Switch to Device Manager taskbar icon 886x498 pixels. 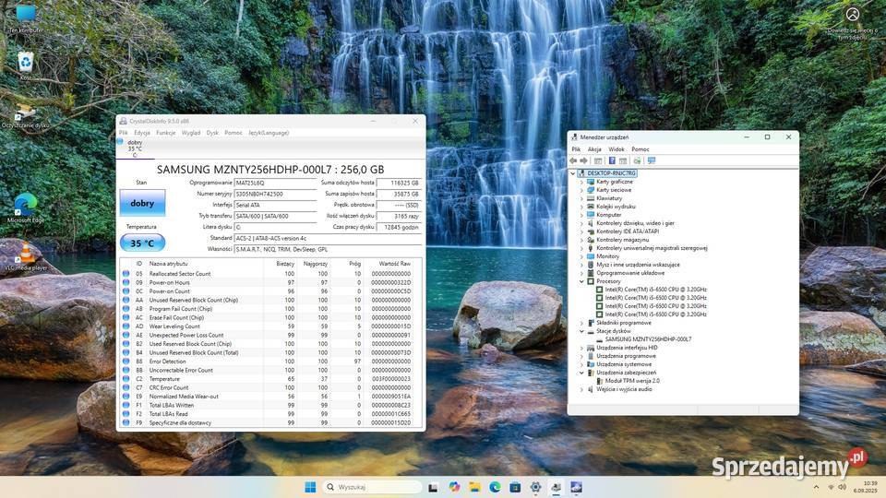pos(556,487)
